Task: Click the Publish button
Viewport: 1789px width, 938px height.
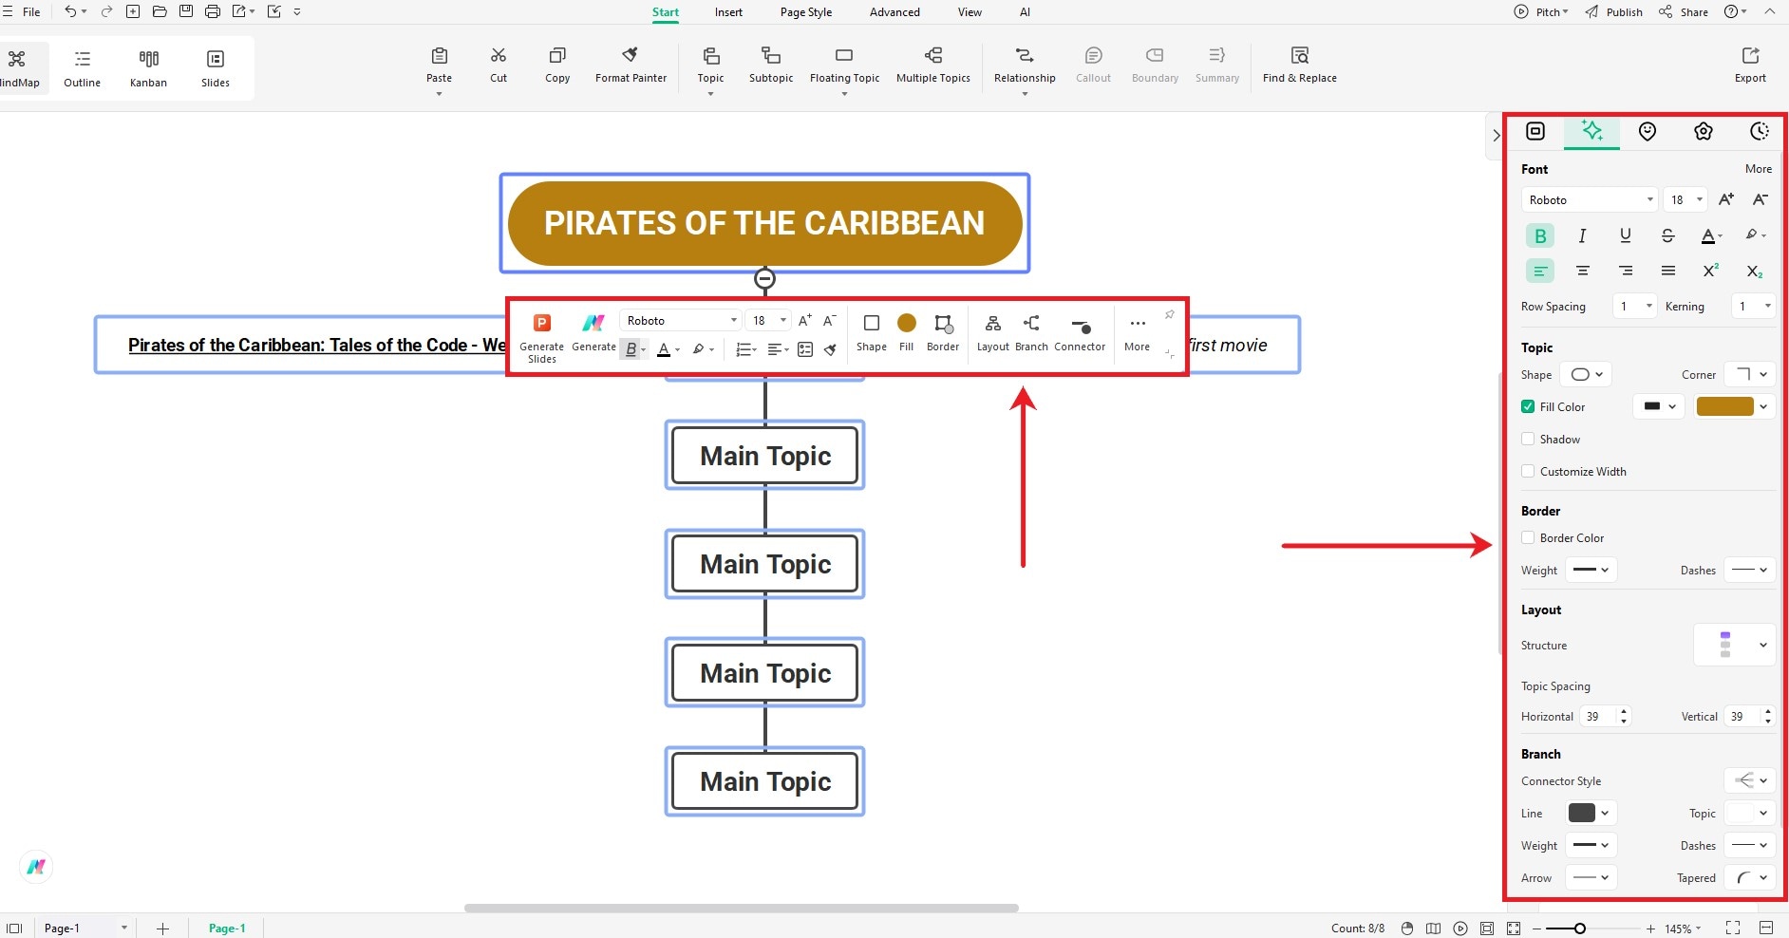Action: pyautogui.click(x=1614, y=12)
